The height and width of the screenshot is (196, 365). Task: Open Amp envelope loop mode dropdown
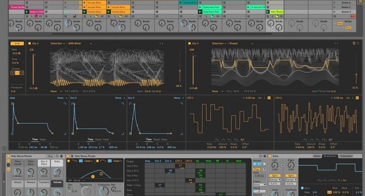63,98
